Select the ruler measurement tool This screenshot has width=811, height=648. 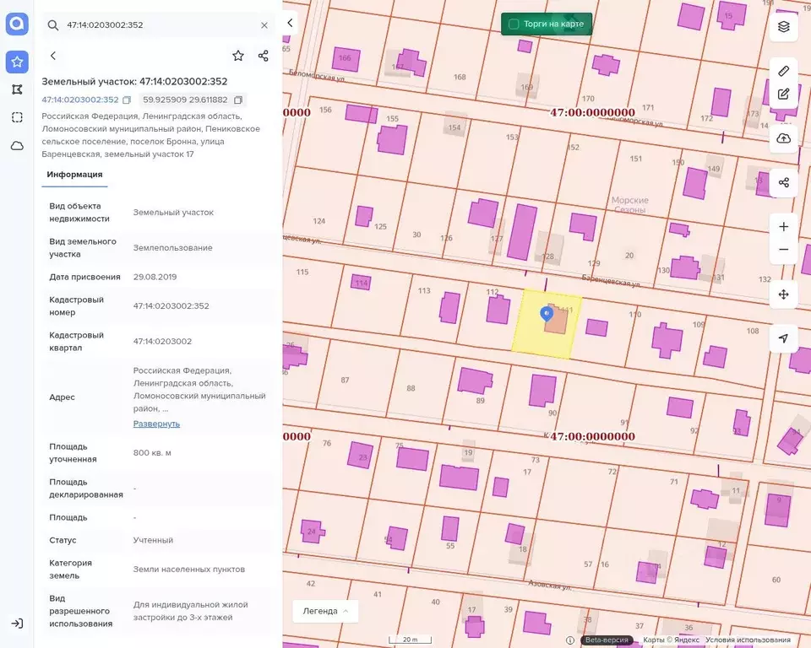(784, 71)
